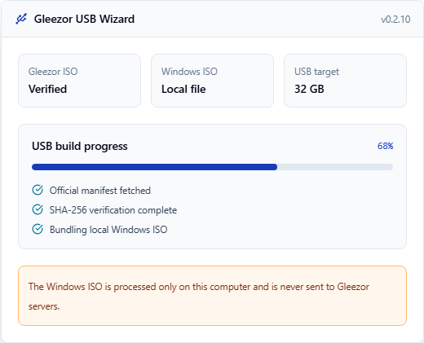
Task: Click the USB build progress heading
Action: tap(80, 146)
